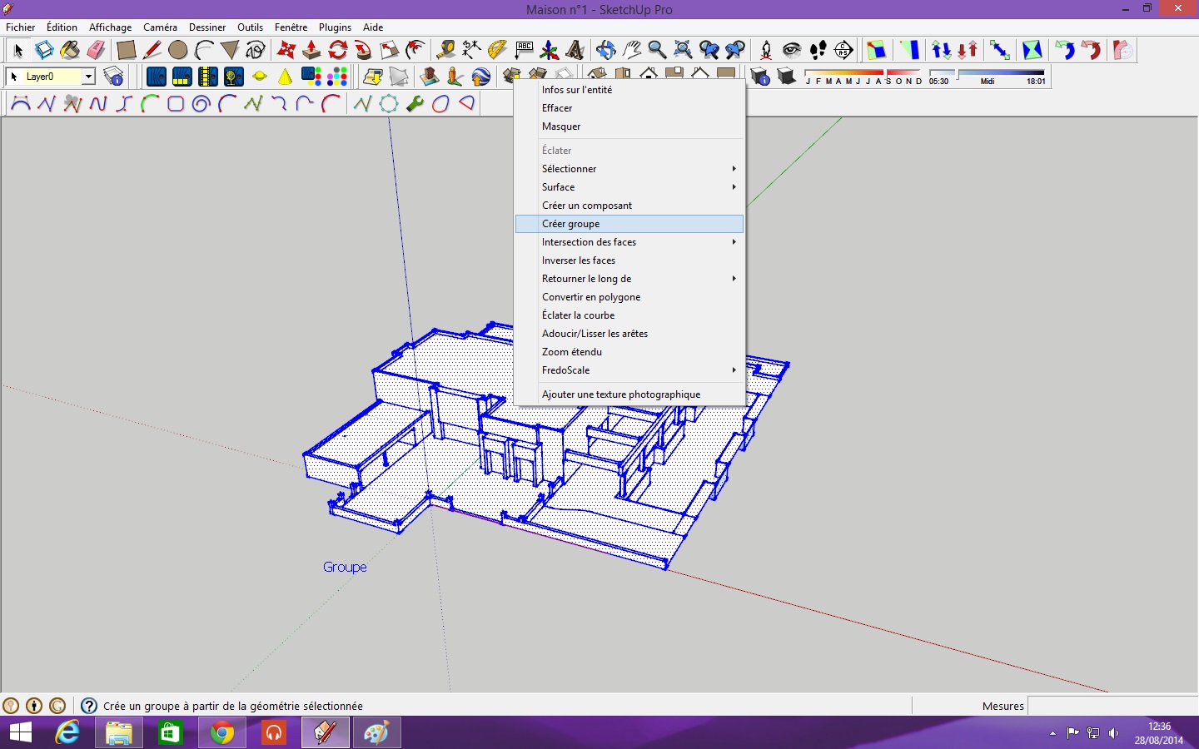Select the Look Around eye tool
This screenshot has height=749, width=1199.
click(x=792, y=50)
